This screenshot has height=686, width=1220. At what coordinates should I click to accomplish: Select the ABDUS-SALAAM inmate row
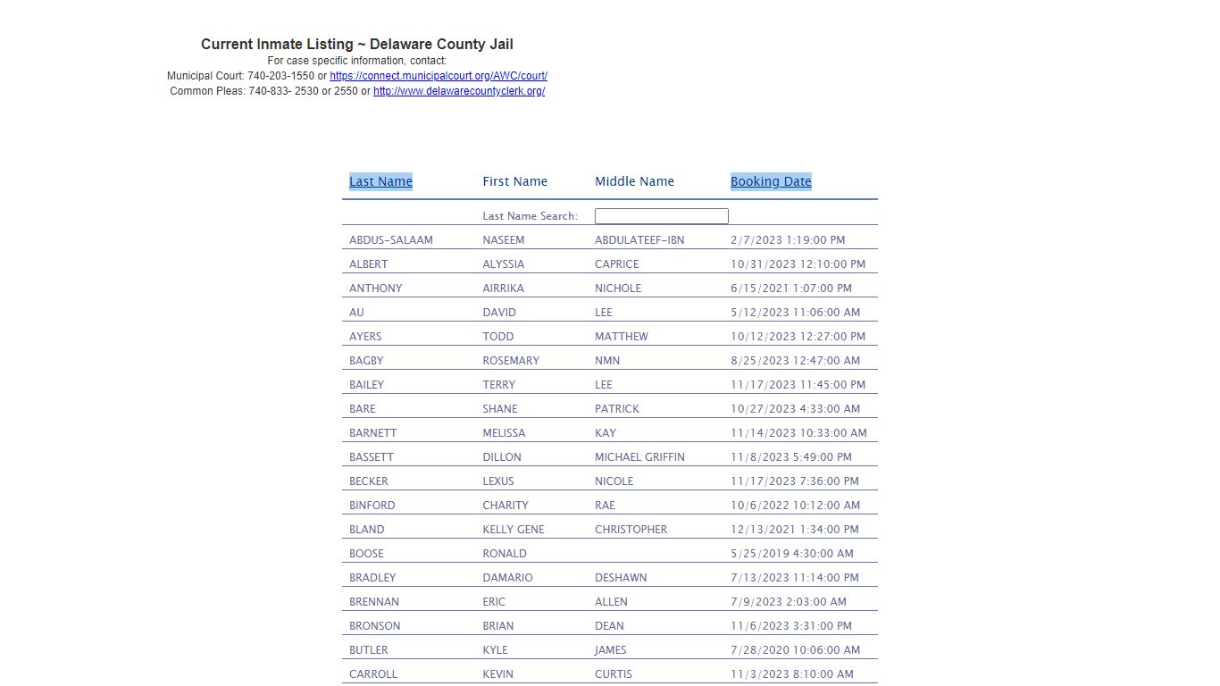coord(391,240)
